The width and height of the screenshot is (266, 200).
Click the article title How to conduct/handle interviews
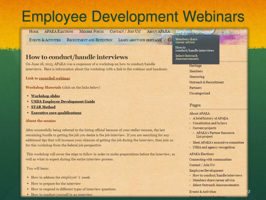[x=77, y=57]
